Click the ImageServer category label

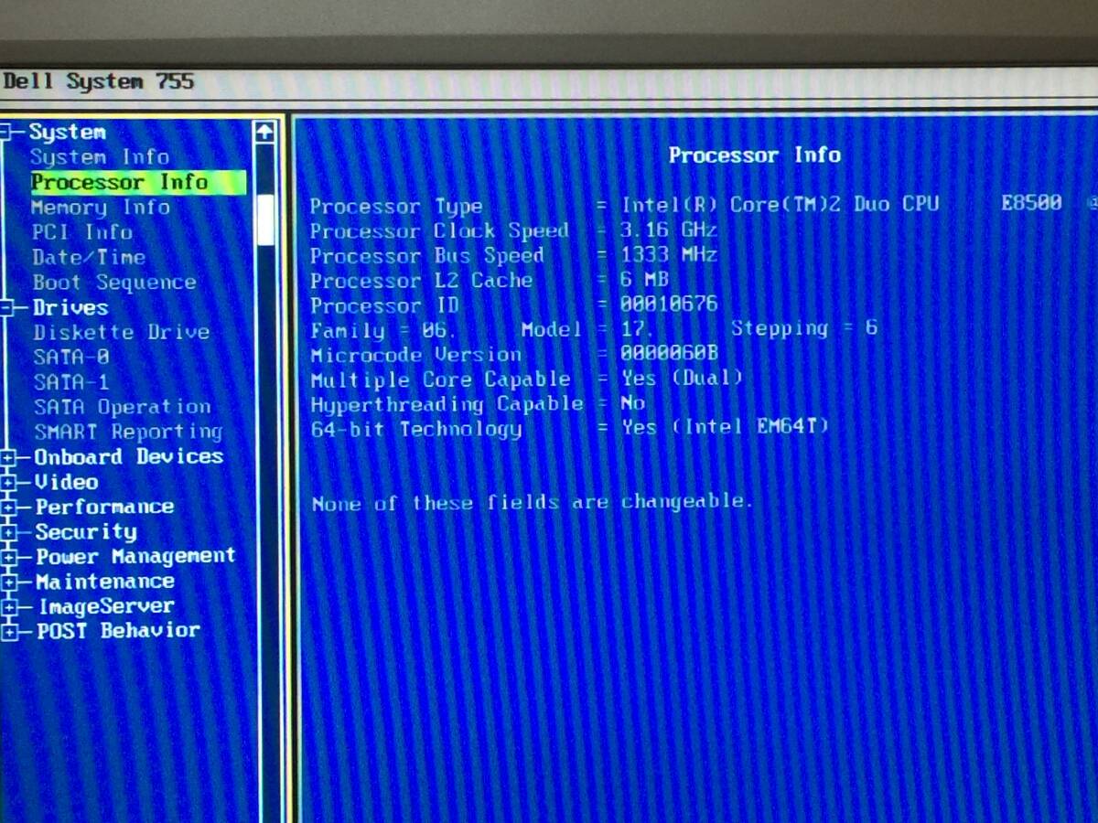(x=105, y=606)
